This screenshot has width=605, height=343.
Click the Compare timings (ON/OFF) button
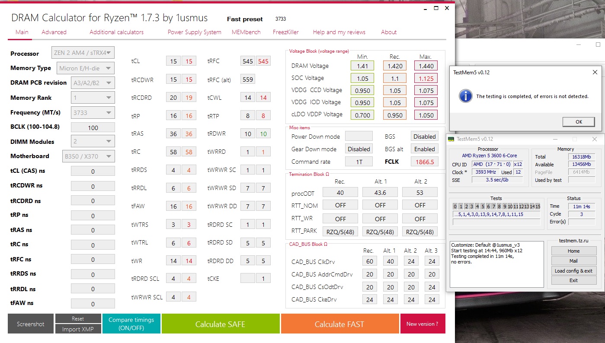click(131, 324)
